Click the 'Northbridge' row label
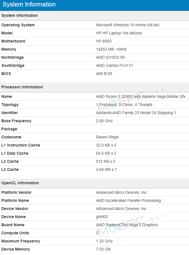Viewport: 189px width, 255px height. tap(13, 57)
